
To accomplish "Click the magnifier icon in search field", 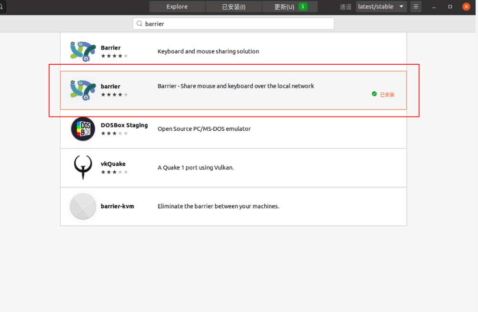I will pyautogui.click(x=139, y=24).
